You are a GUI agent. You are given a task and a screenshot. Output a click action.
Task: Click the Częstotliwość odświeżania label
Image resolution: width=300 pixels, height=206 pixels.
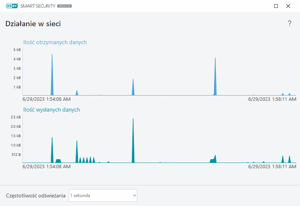[36, 196]
